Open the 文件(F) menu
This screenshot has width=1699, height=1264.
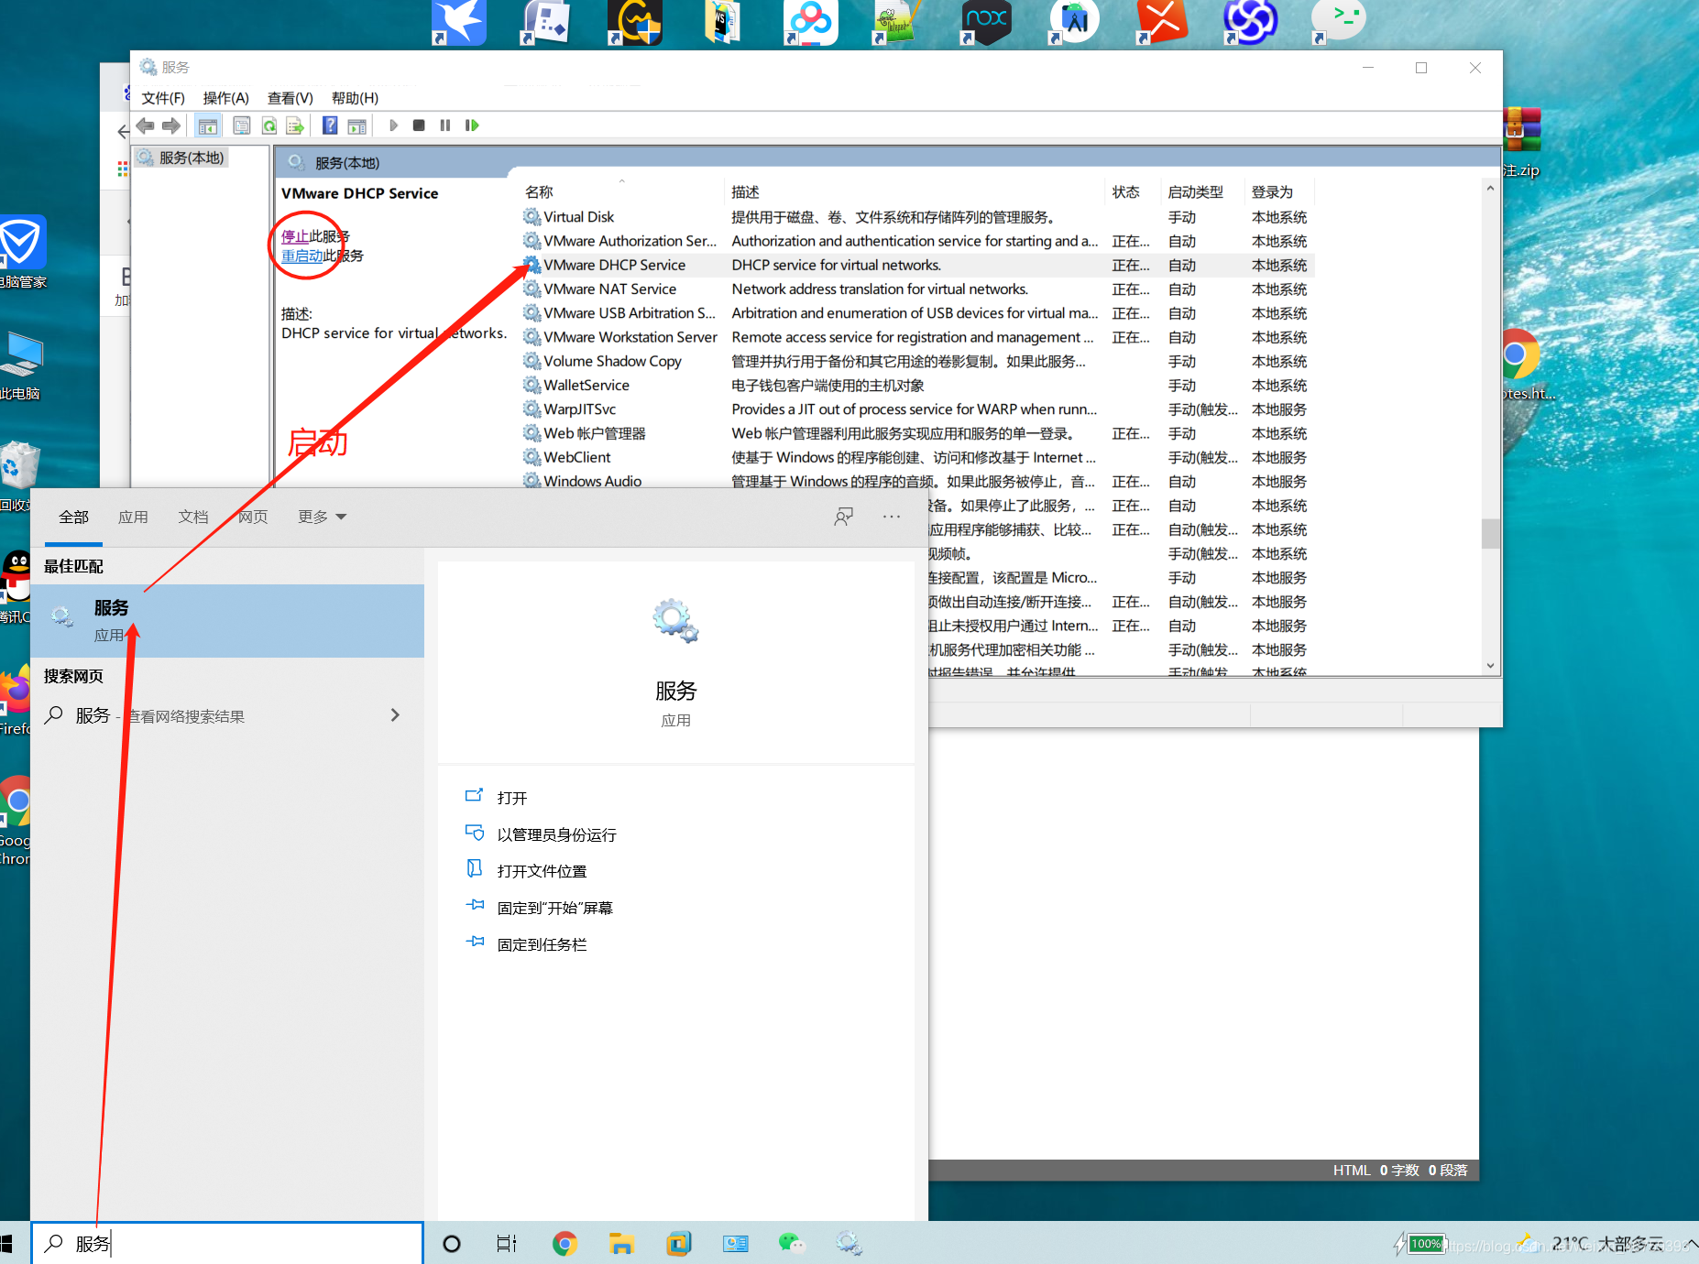163,98
